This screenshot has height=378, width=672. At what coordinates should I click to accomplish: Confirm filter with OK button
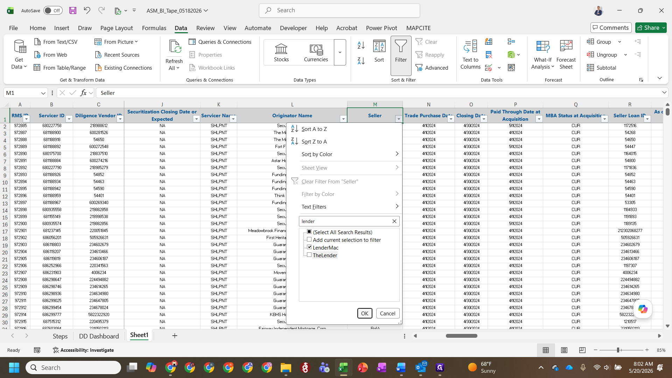[364, 313]
